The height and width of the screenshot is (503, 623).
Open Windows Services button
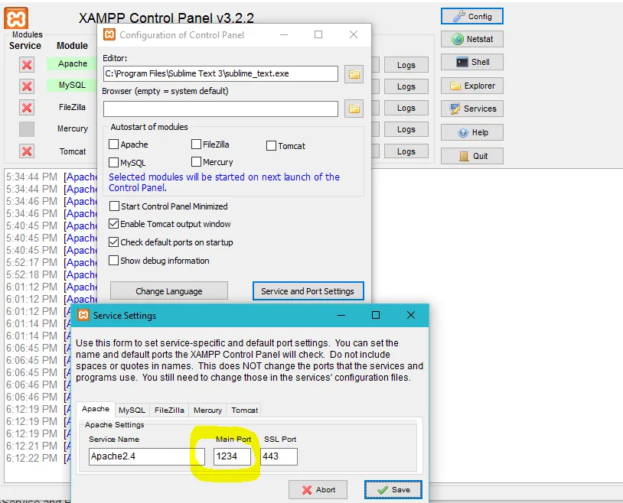coord(472,109)
